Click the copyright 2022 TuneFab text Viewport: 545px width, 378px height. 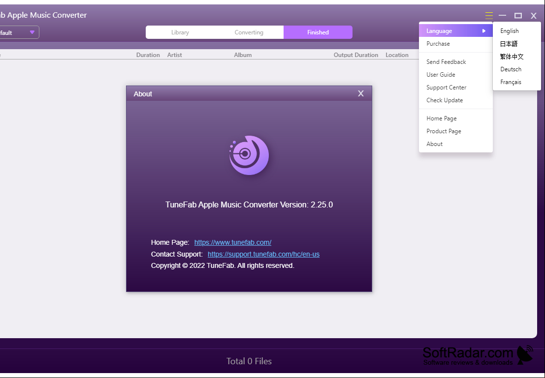223,265
